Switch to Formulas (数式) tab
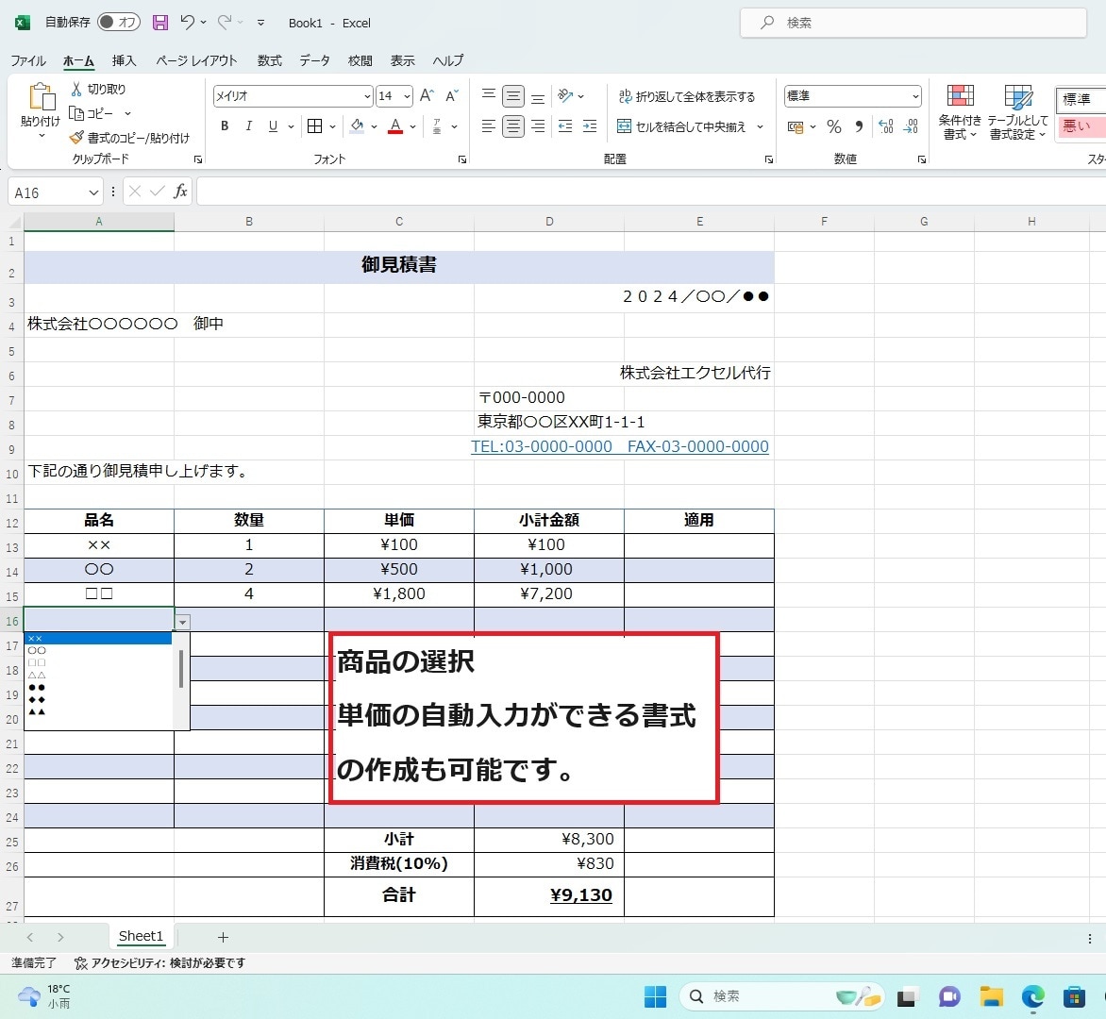The image size is (1106, 1019). [x=270, y=60]
